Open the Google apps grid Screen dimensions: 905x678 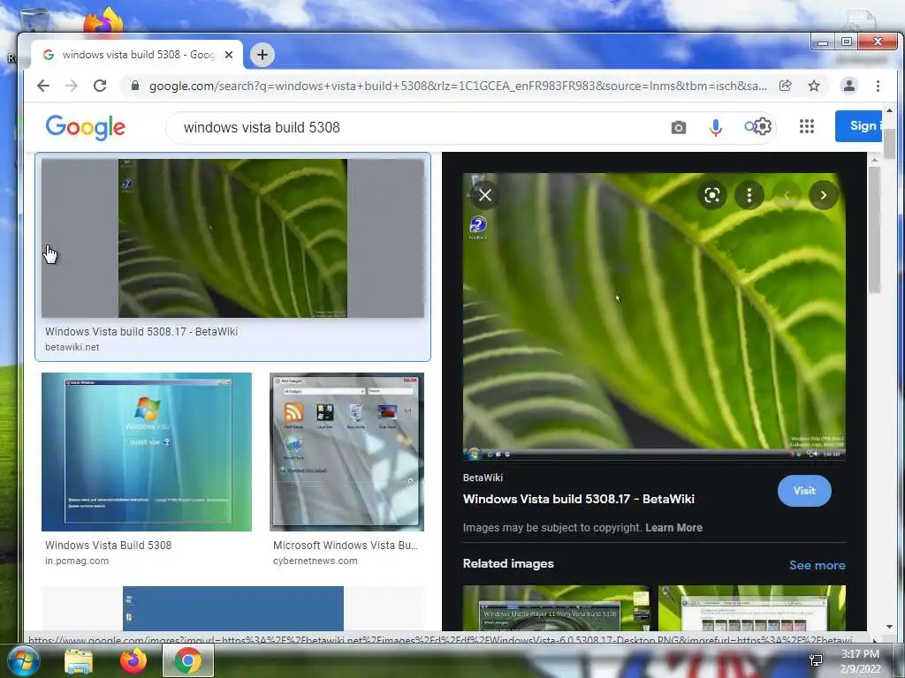pyautogui.click(x=807, y=126)
